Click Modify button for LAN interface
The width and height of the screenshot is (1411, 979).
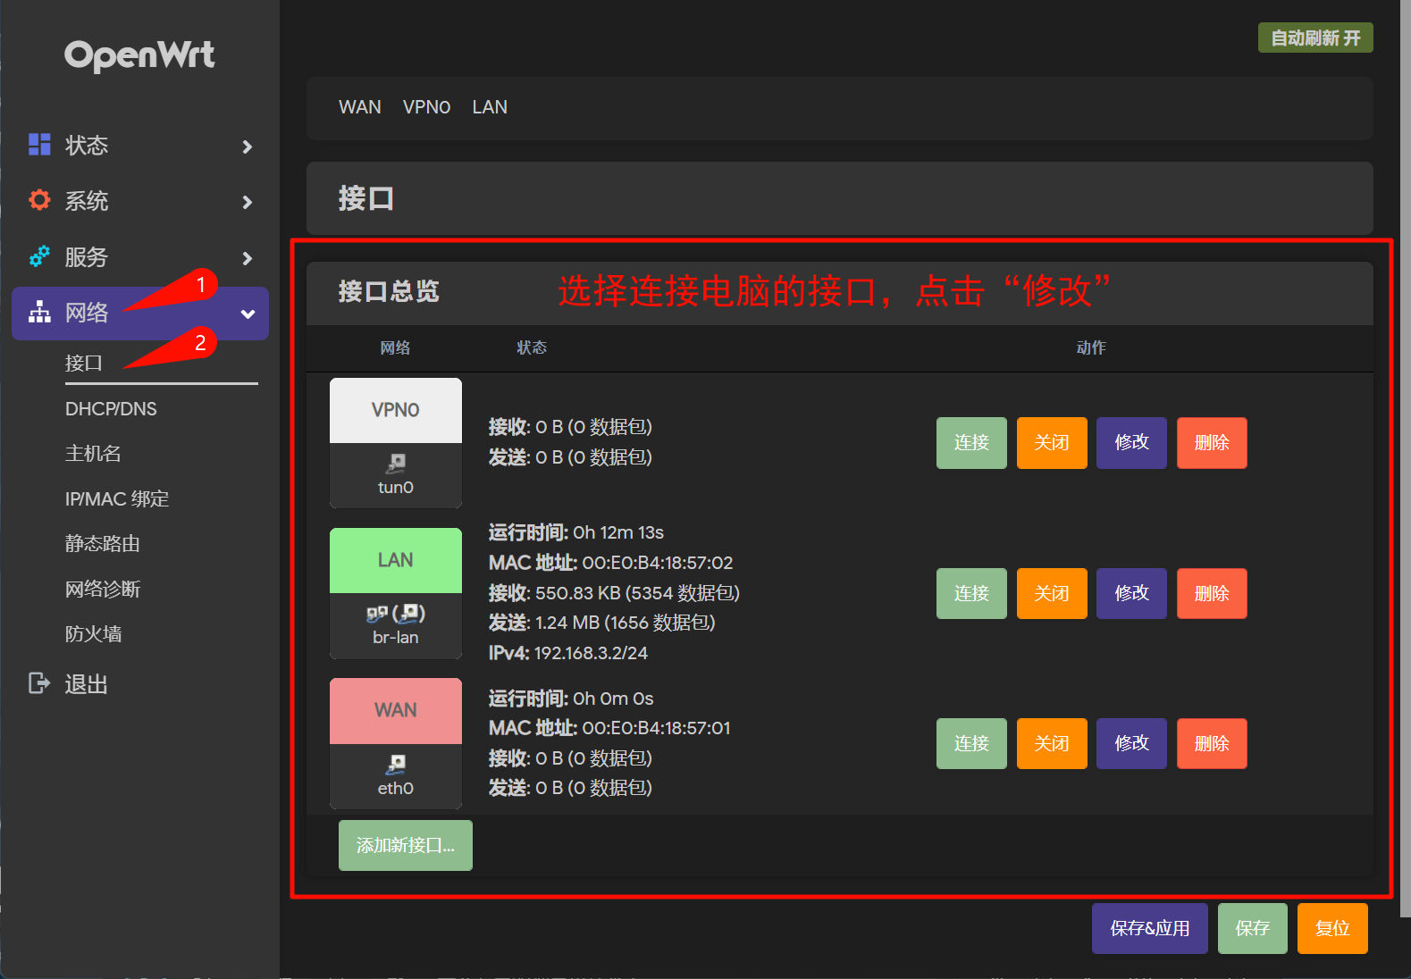click(x=1131, y=593)
